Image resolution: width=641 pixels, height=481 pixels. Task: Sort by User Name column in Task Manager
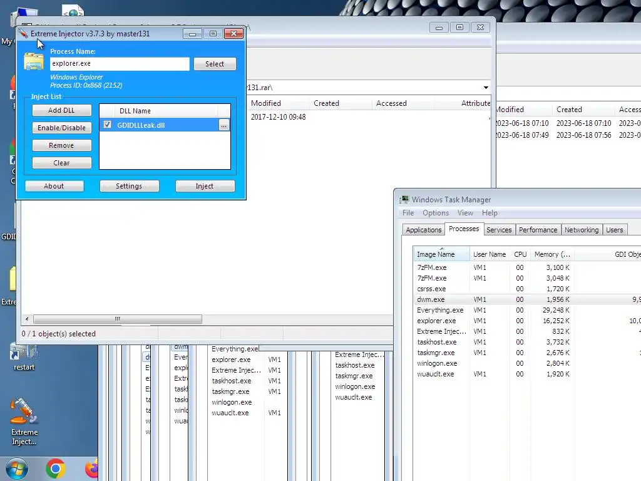[490, 254]
